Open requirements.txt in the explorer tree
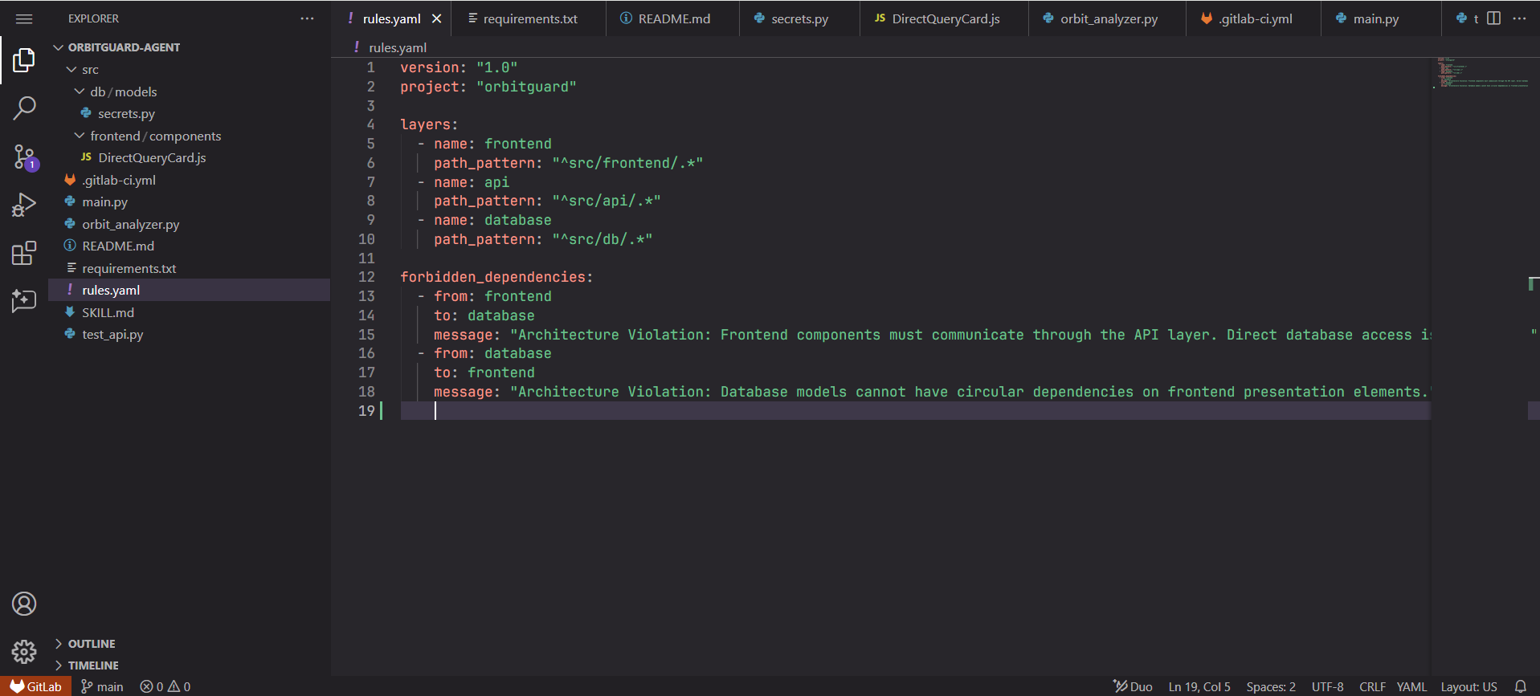1540x696 pixels. pos(129,268)
